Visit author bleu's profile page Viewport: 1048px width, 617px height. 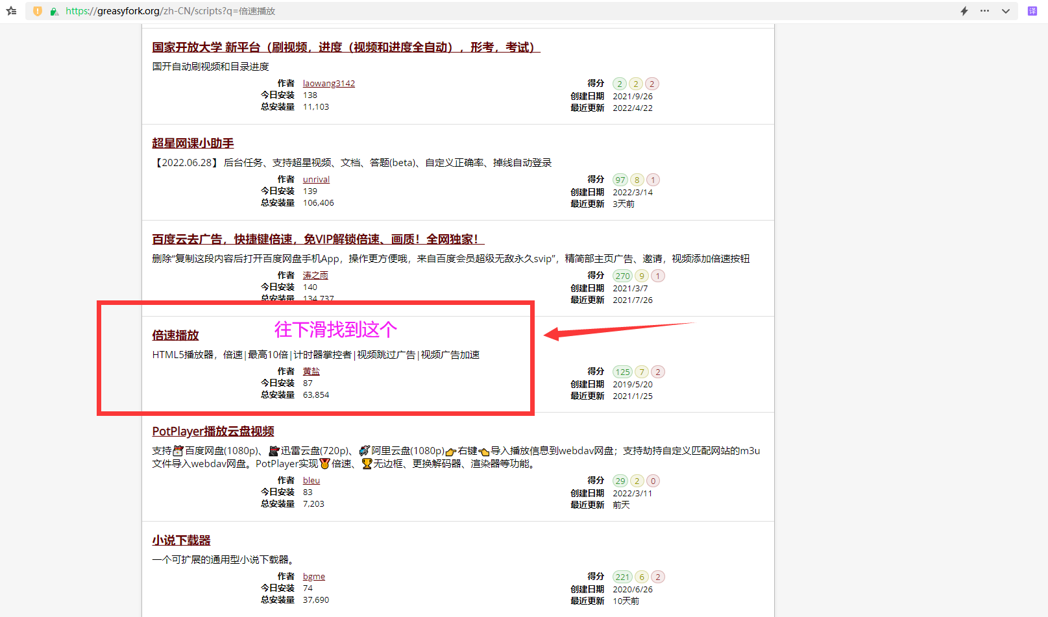[x=311, y=480]
